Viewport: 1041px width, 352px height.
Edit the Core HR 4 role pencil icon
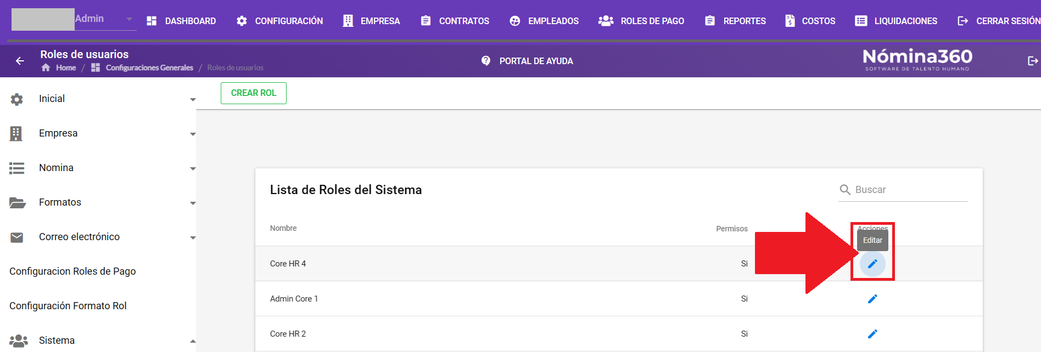(872, 264)
